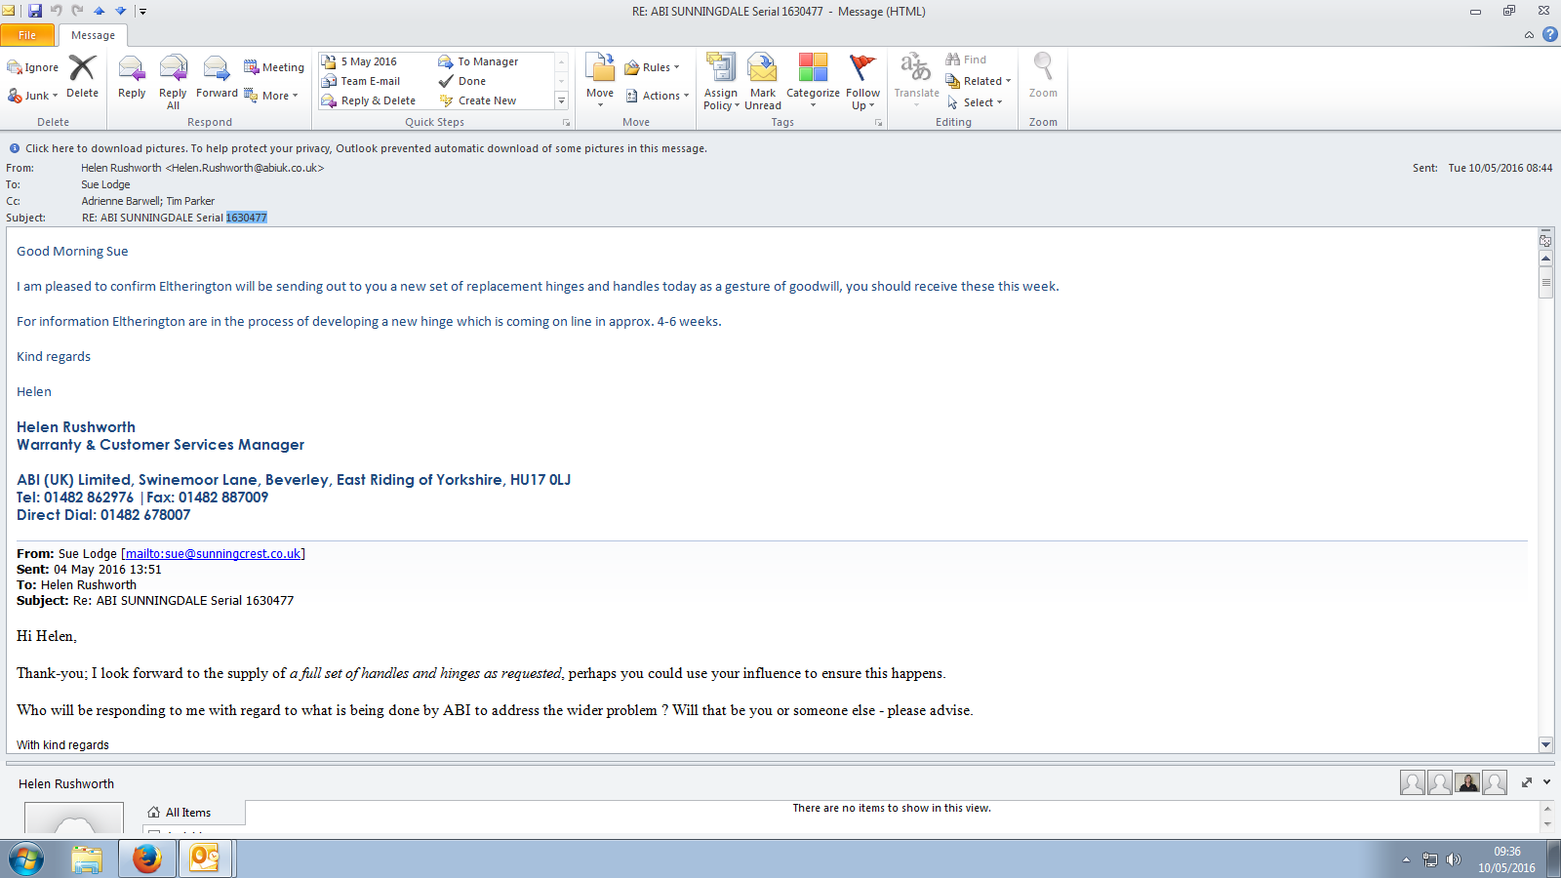Open the Junk dropdown menu
The height and width of the screenshot is (878, 1561).
(33, 96)
